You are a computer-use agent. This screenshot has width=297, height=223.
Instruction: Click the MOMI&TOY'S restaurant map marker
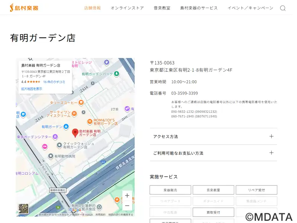coord(89,122)
